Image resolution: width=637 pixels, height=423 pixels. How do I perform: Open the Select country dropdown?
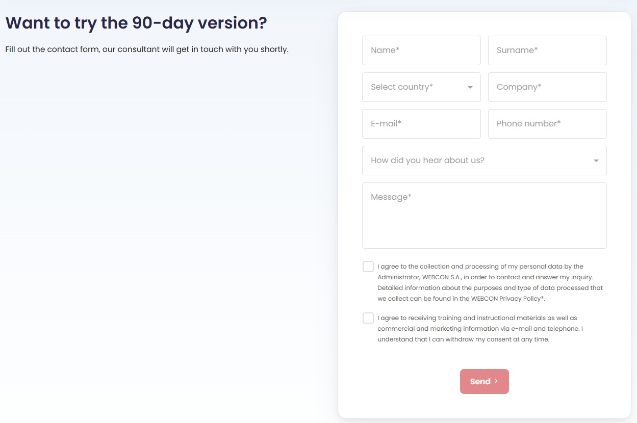click(x=415, y=87)
